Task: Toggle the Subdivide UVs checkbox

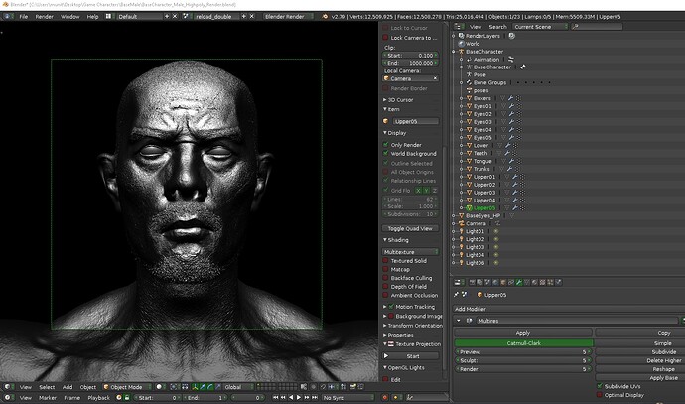Action: (x=600, y=386)
